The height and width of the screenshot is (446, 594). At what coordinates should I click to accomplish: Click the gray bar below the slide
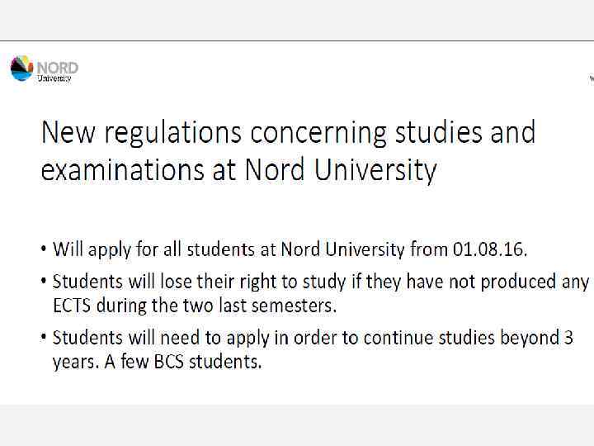coord(297,425)
